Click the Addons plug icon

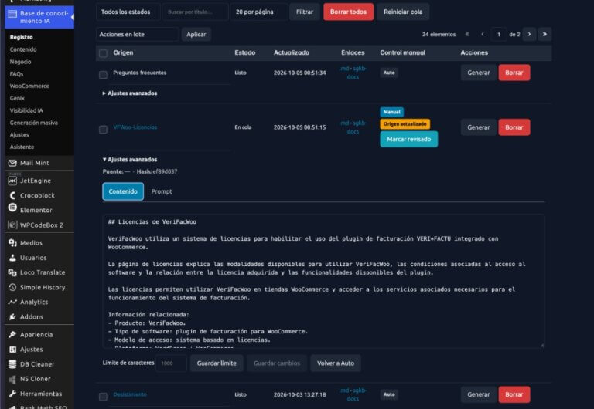tap(12, 316)
